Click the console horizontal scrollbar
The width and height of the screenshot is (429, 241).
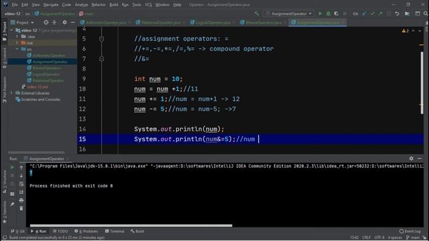click(131, 226)
